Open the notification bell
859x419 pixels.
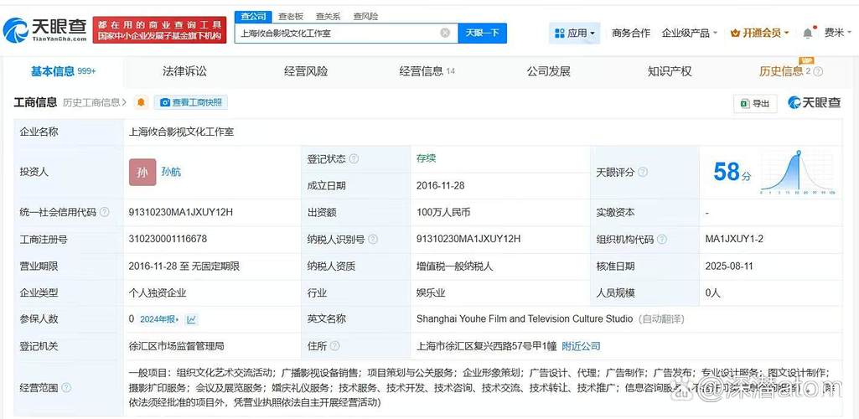coord(809,33)
